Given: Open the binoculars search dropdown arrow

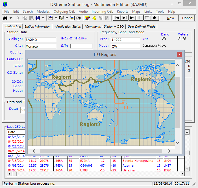Looking at the screenshot, I should click(x=11, y=18).
